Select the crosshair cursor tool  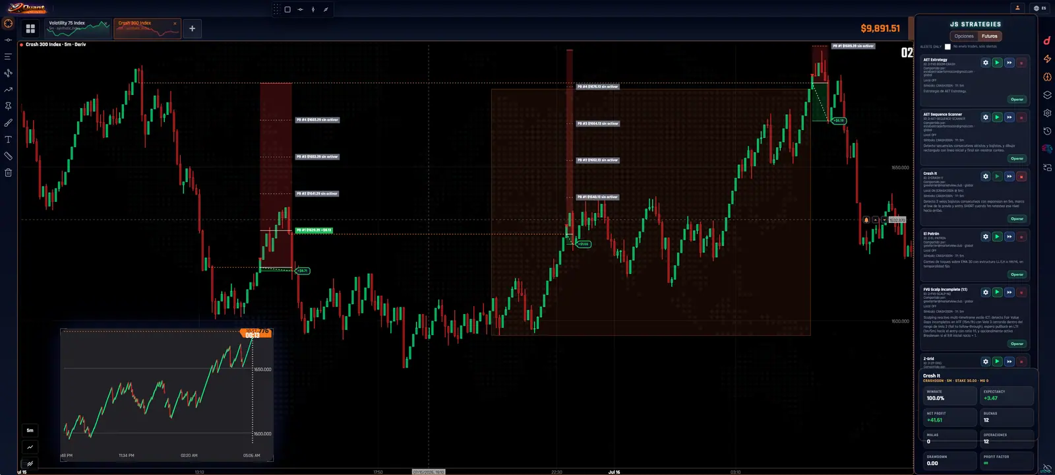tap(8, 23)
